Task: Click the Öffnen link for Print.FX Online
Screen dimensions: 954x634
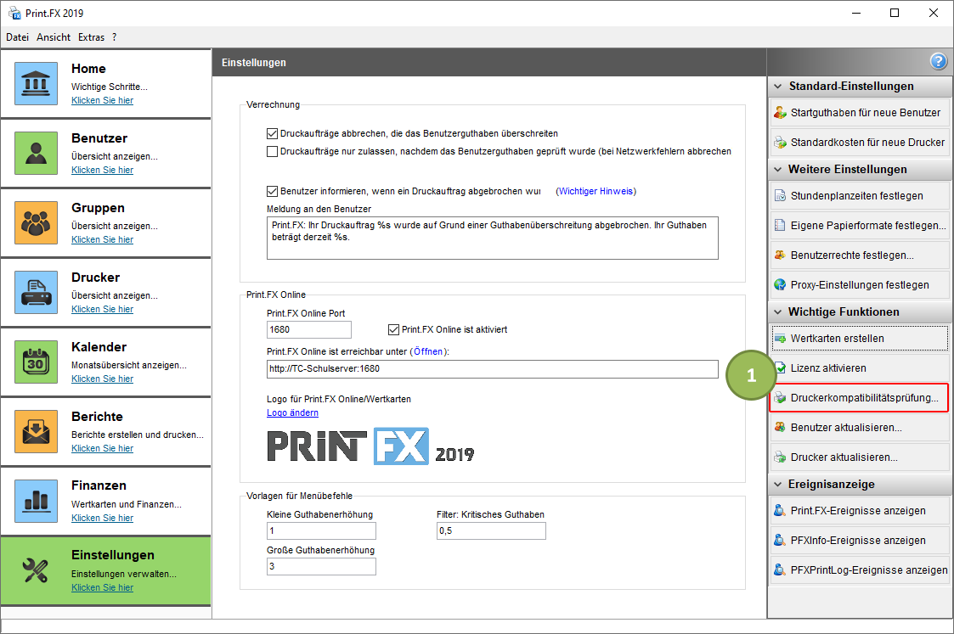Action: click(x=428, y=351)
